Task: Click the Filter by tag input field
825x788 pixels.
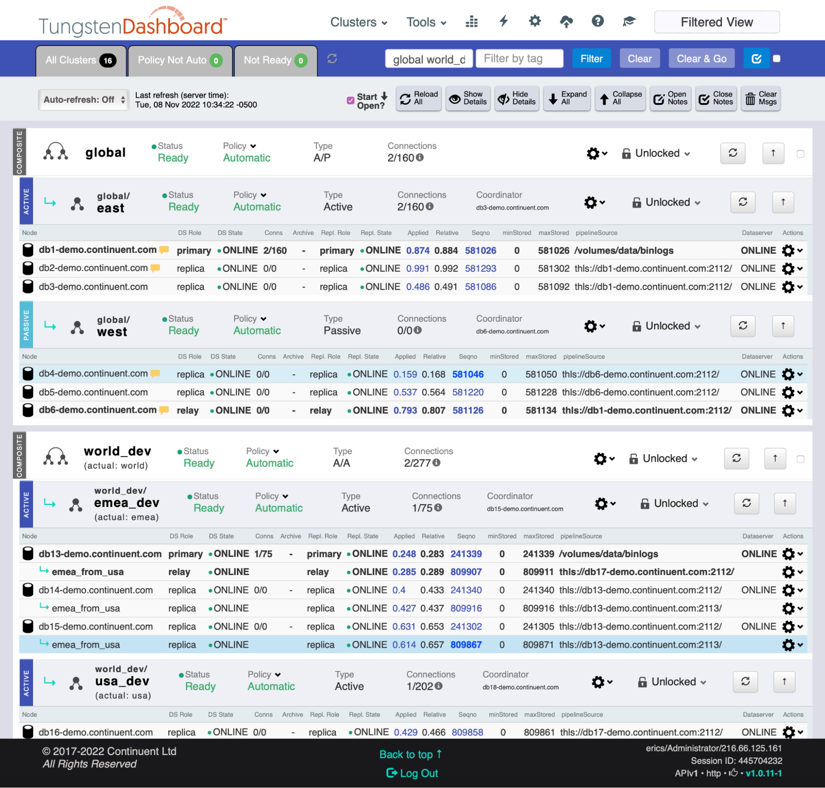Action: (519, 59)
